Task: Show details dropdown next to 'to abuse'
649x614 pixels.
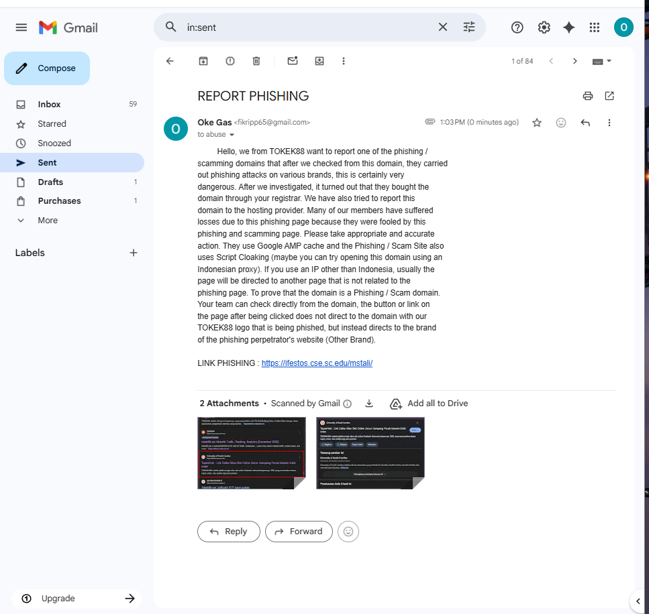Action: (x=232, y=135)
